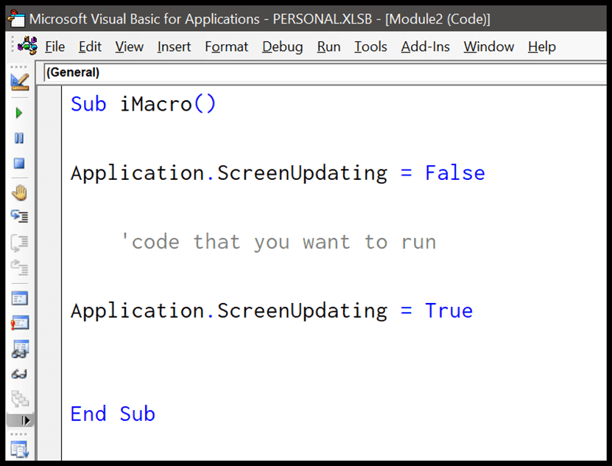The image size is (612, 466).
Task: Stop the macro with the Reset icon
Action: [x=19, y=163]
